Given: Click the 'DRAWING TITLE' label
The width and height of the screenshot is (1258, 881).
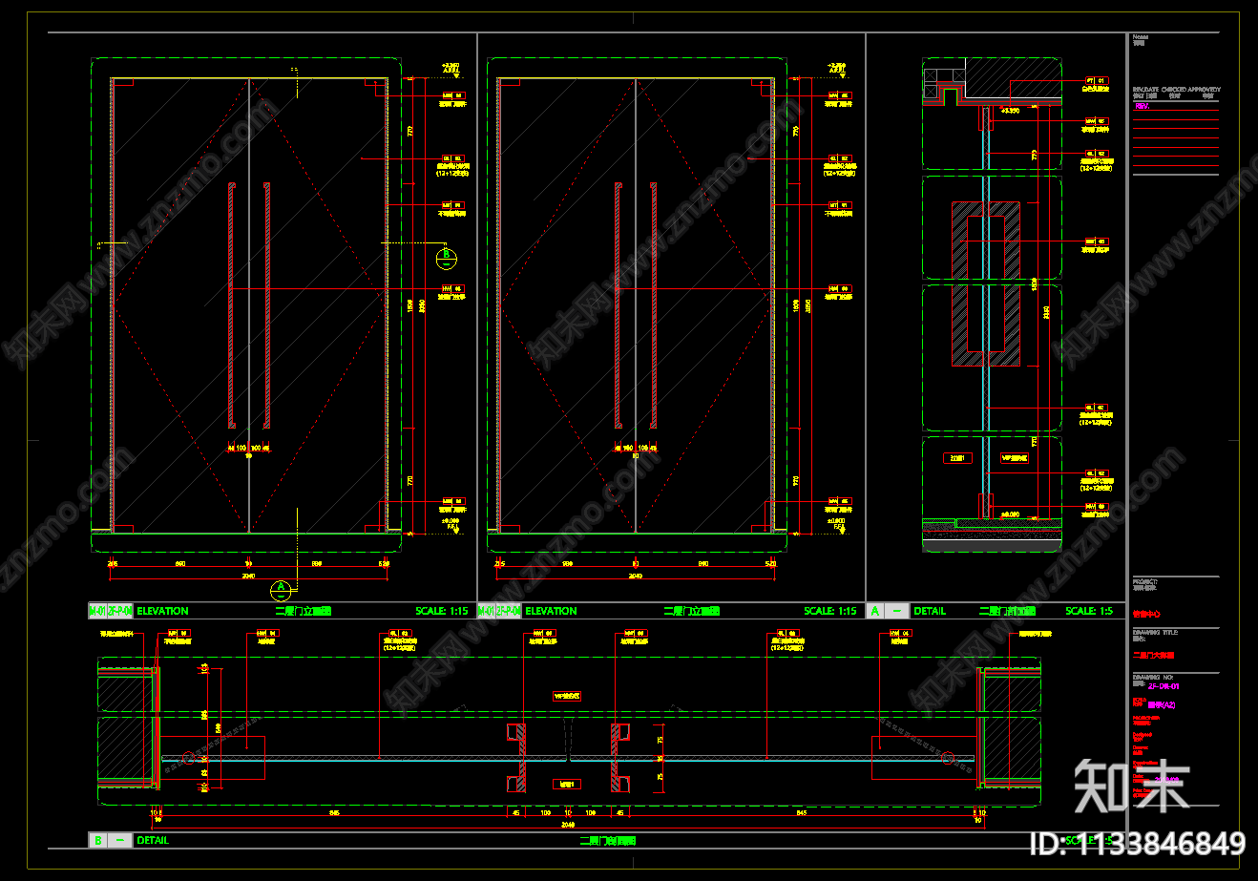Looking at the screenshot, I should click(x=1155, y=633).
